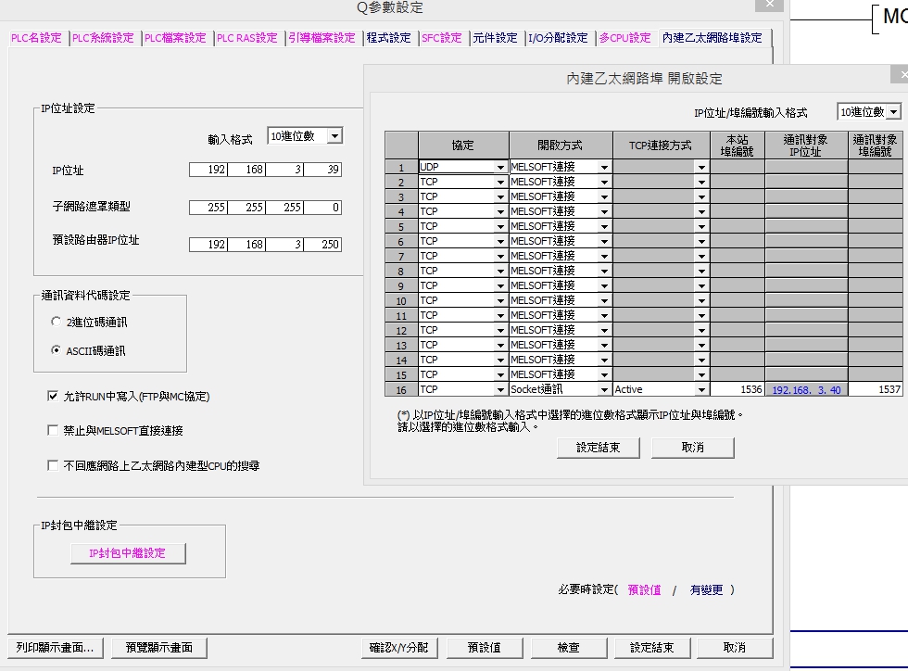Switch to the SFC設定 tab
The width and height of the screenshot is (908, 671).
point(441,38)
